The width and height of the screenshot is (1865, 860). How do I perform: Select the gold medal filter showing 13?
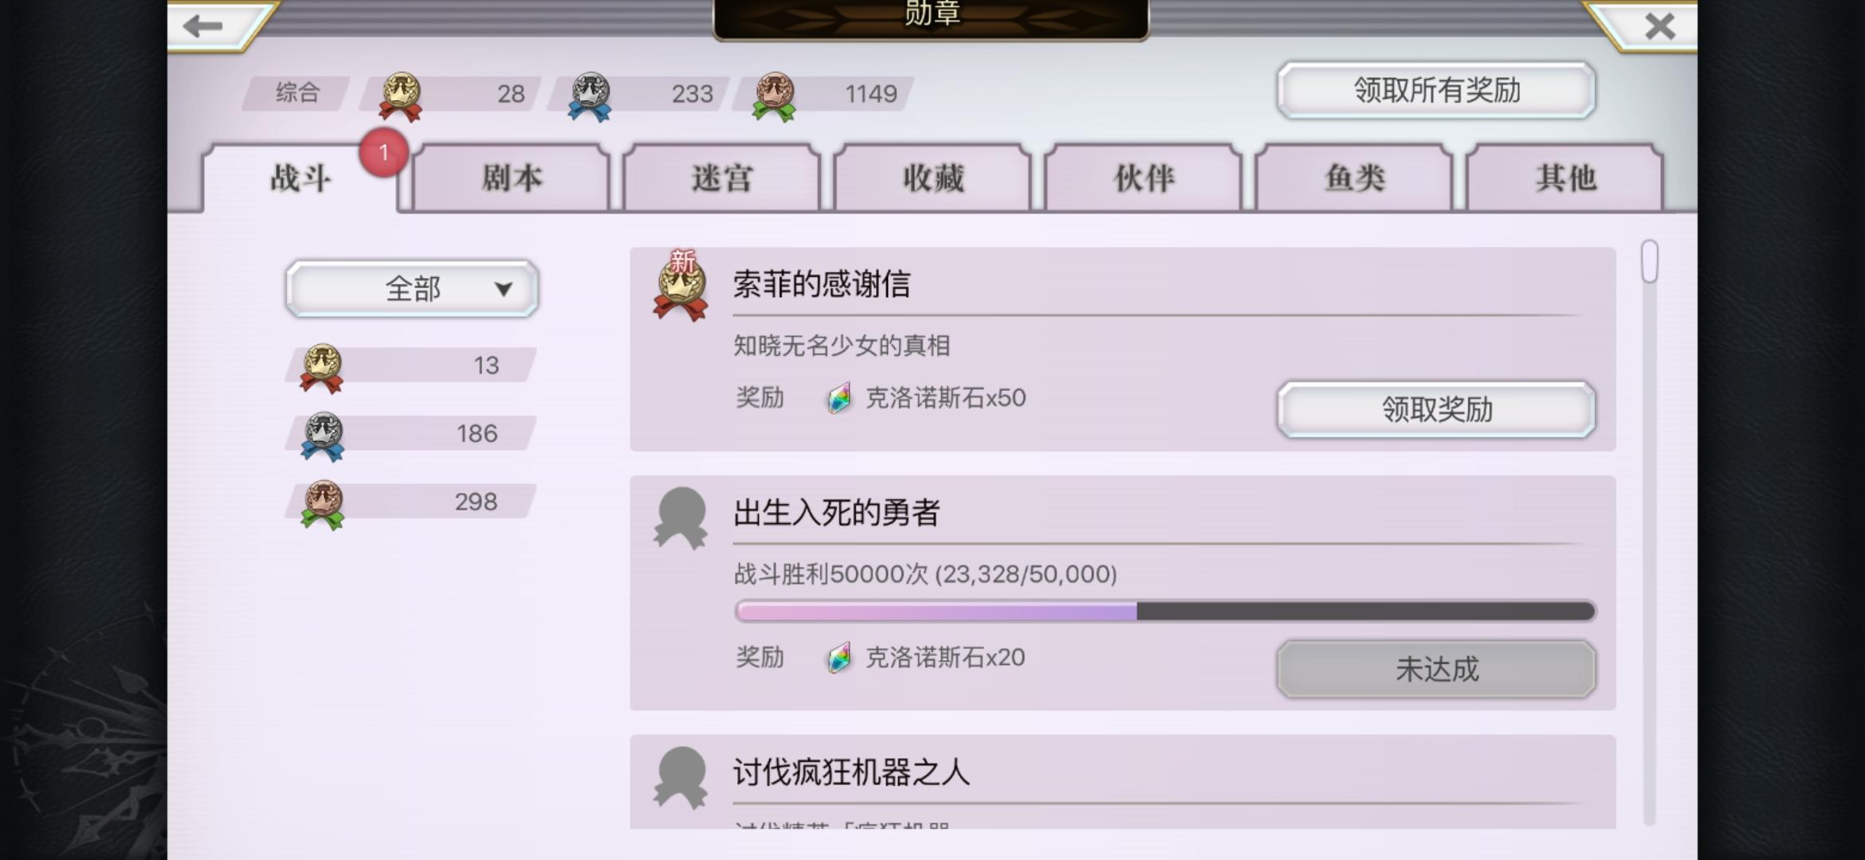[x=411, y=365]
